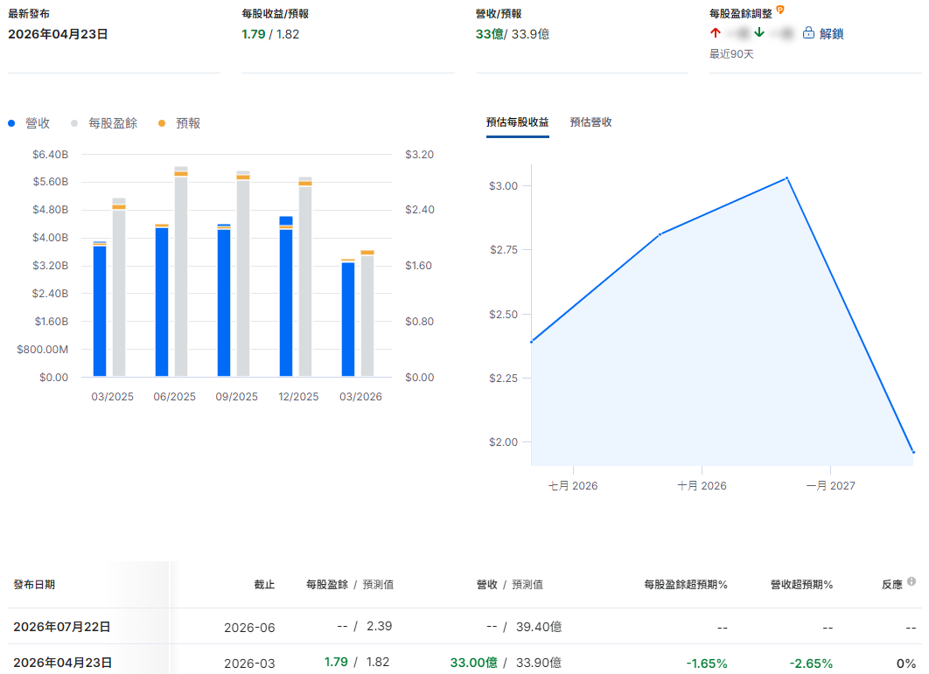
Task: Switch to 預估營收 tab
Action: click(x=590, y=122)
